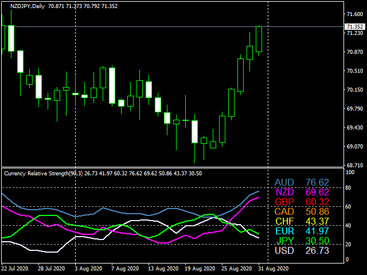Select the tall white bearish candle near 7 Aug

[x=112, y=85]
